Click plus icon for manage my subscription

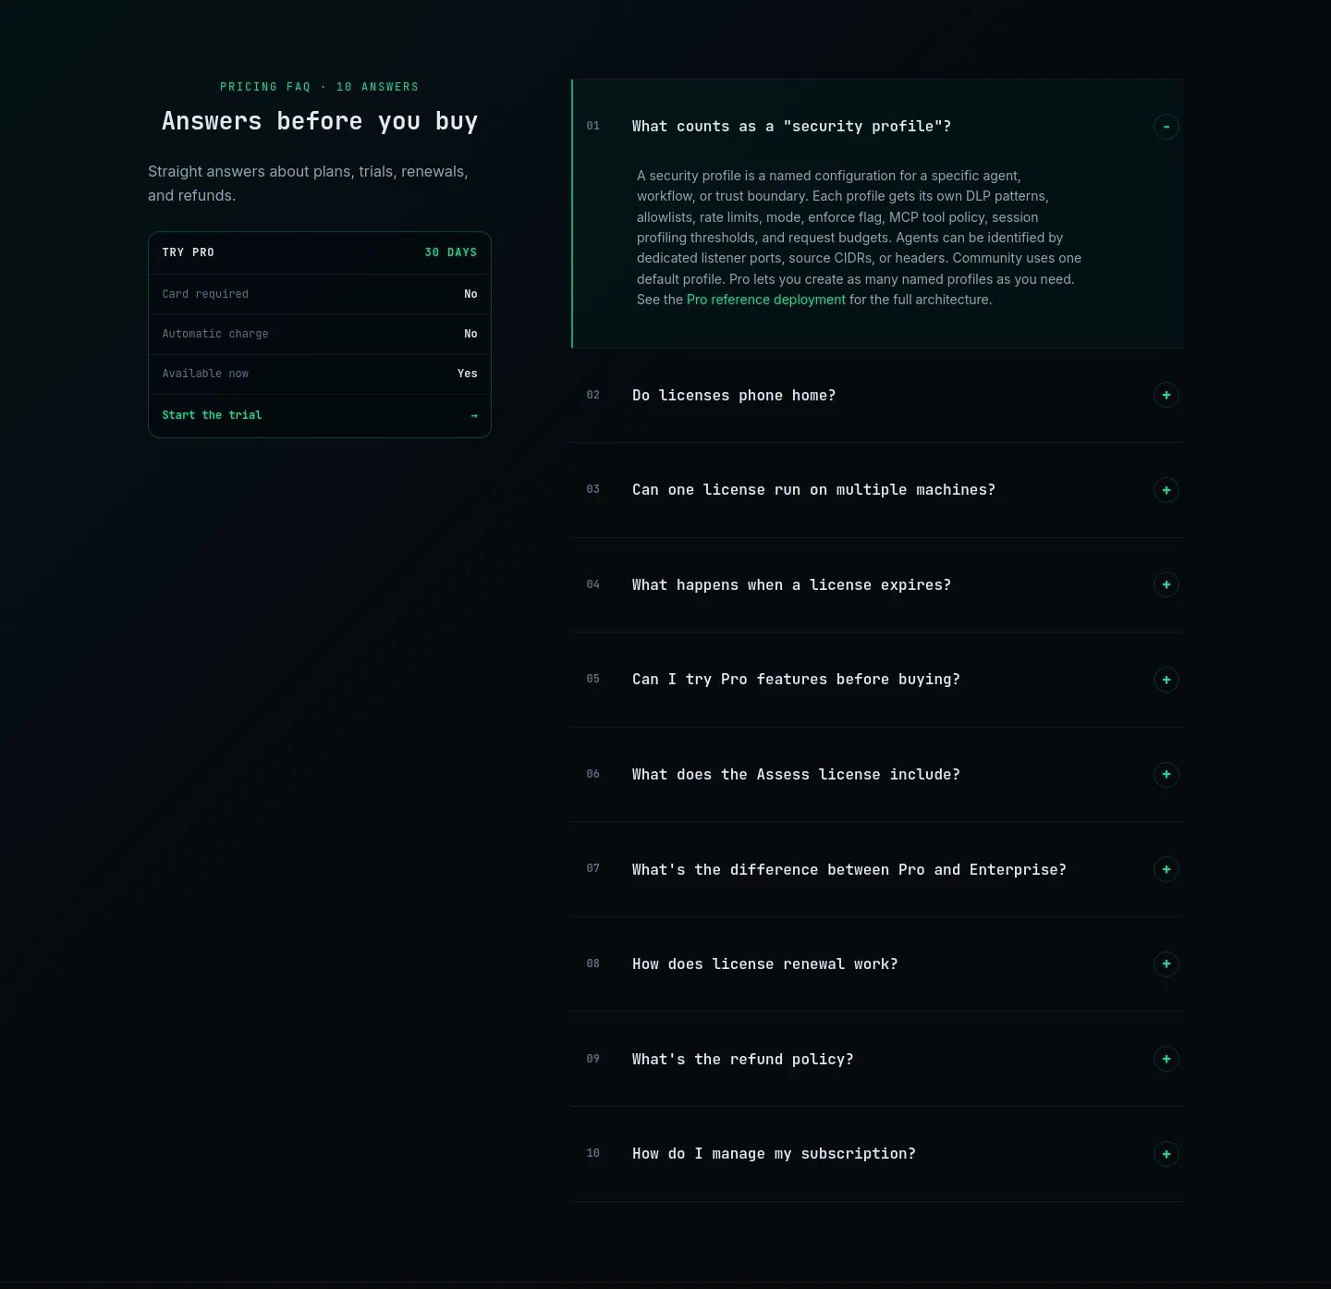(x=1166, y=1154)
